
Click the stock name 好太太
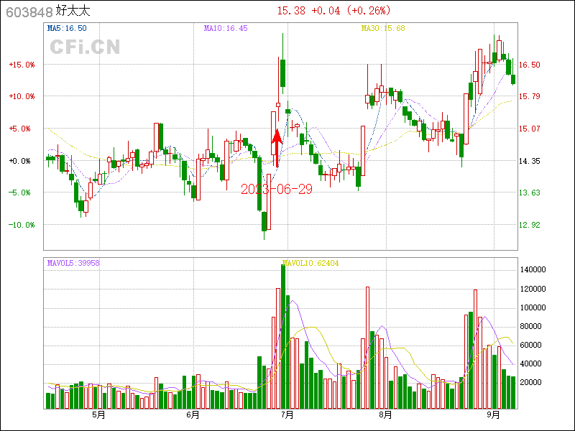[x=73, y=11]
